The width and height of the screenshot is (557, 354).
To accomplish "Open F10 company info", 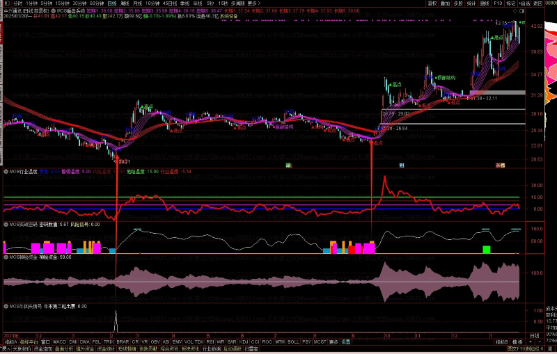I will (x=498, y=3).
